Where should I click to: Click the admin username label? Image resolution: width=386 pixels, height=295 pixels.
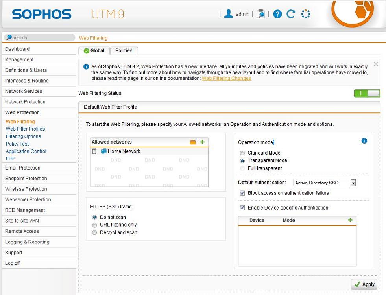242,14
